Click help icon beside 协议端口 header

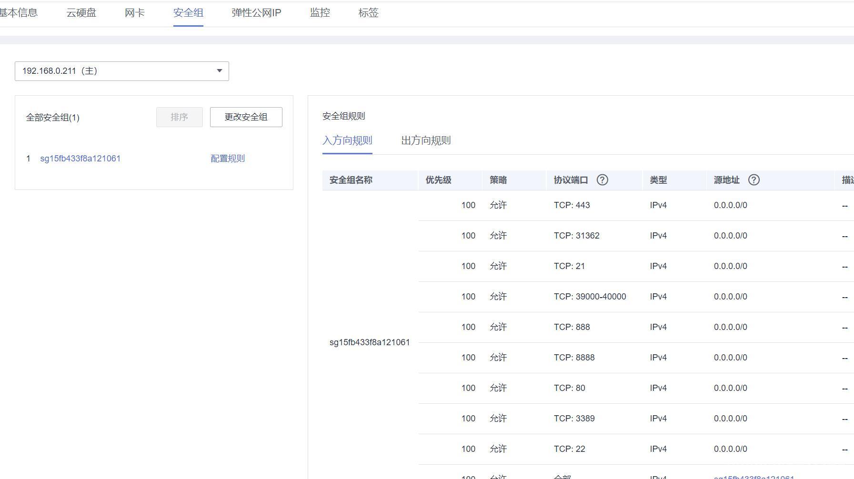coord(602,180)
